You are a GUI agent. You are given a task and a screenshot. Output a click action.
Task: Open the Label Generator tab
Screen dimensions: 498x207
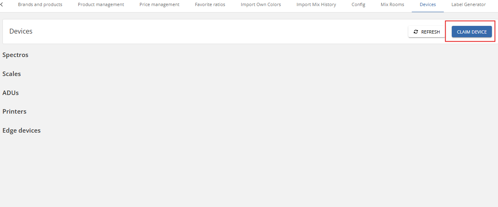pos(468,5)
